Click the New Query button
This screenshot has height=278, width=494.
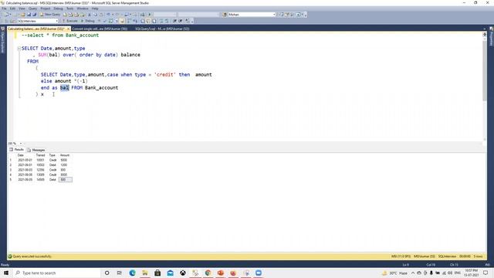point(50,15)
